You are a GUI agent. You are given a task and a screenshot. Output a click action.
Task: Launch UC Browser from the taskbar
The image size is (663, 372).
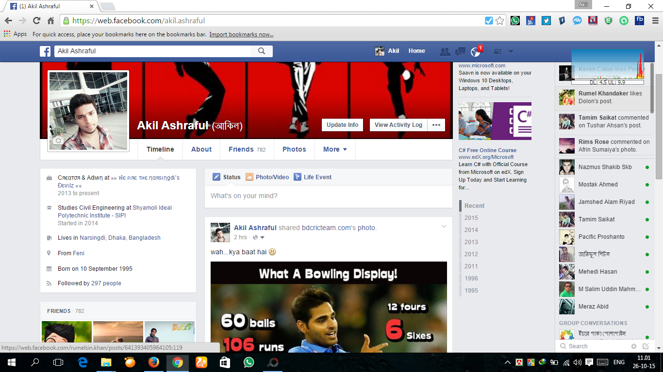pyautogui.click(x=201, y=362)
